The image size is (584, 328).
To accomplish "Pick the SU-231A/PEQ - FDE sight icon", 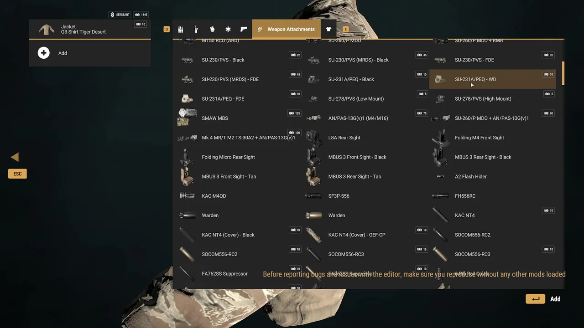I will tap(187, 99).
